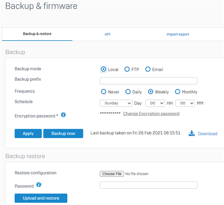The width and height of the screenshot is (224, 205).
Task: Open Change Encryption password link
Action: (151, 114)
